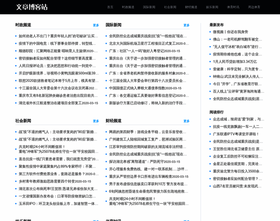Open article 湖北省外长江航道整治在建项目全部复工
The height and width of the screenshot is (221, 280).
click(58, 103)
